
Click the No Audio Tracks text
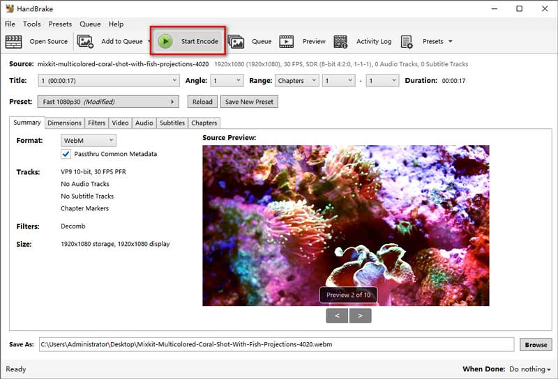click(x=85, y=184)
